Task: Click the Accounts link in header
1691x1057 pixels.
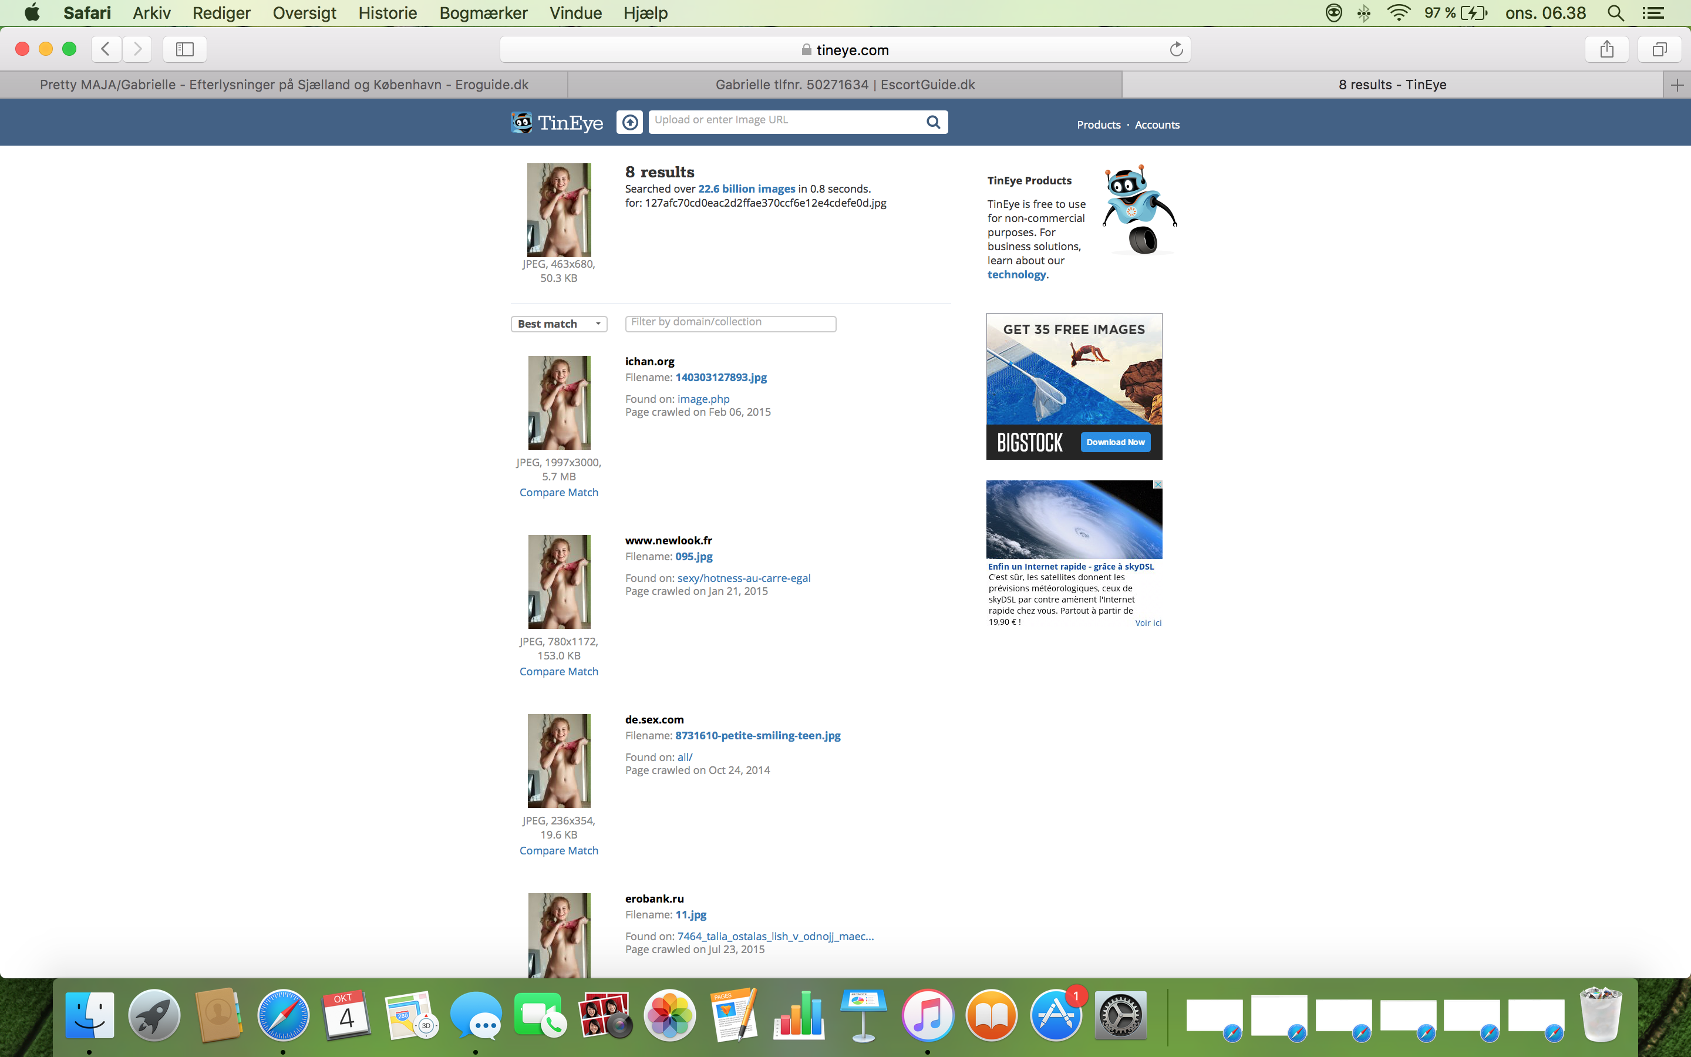Action: [x=1157, y=124]
